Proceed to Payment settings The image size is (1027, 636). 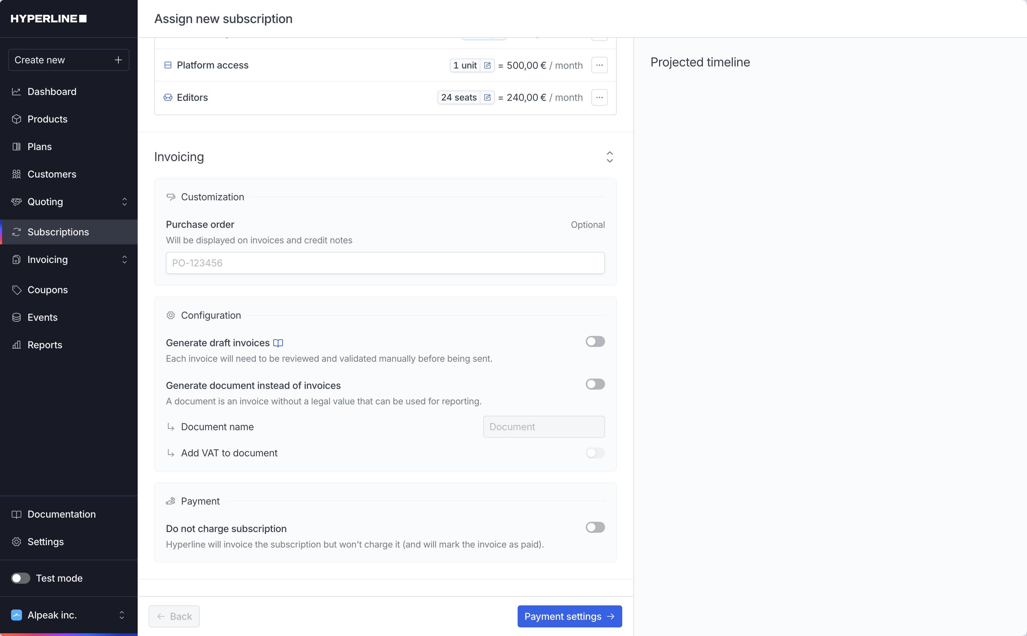(570, 616)
